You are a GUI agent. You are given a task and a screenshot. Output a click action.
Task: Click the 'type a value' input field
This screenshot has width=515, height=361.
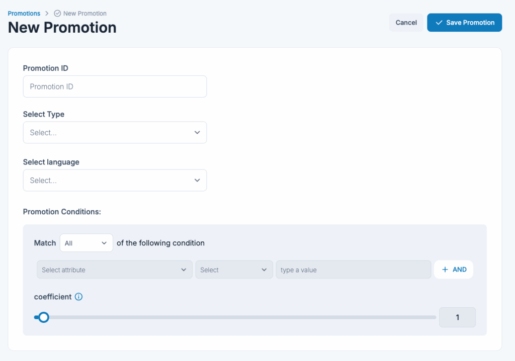pos(353,270)
